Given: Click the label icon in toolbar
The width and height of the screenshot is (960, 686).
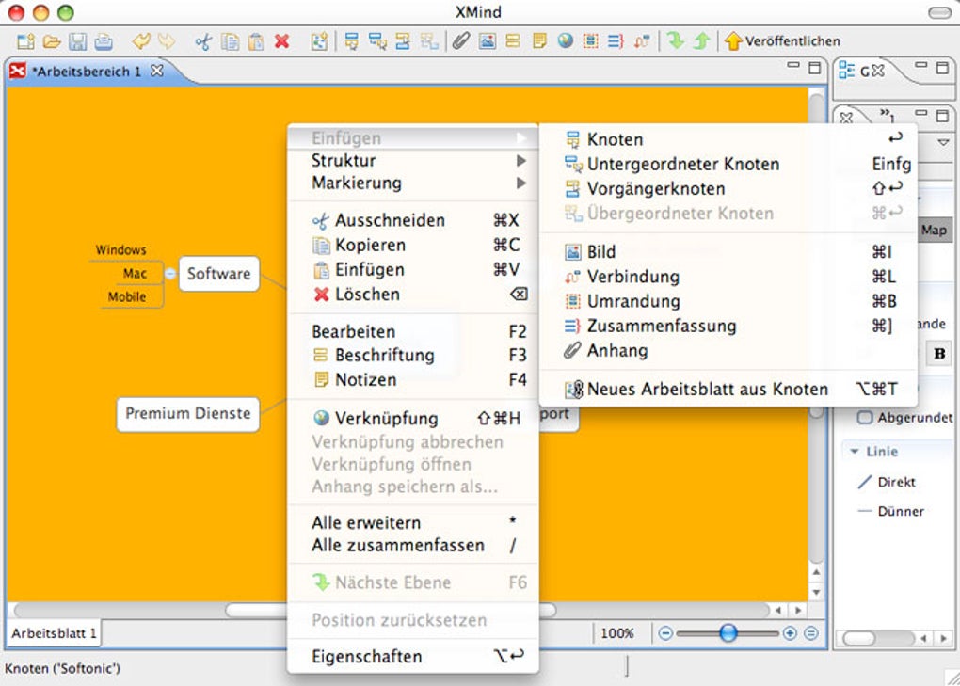Looking at the screenshot, I should point(513,41).
